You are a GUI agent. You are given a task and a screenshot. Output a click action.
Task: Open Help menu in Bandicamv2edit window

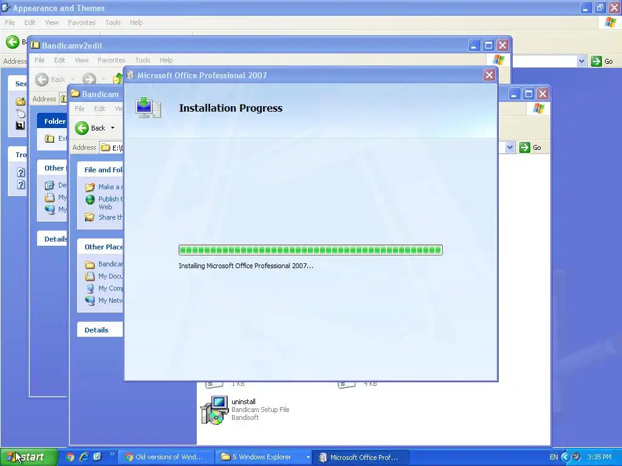166,60
